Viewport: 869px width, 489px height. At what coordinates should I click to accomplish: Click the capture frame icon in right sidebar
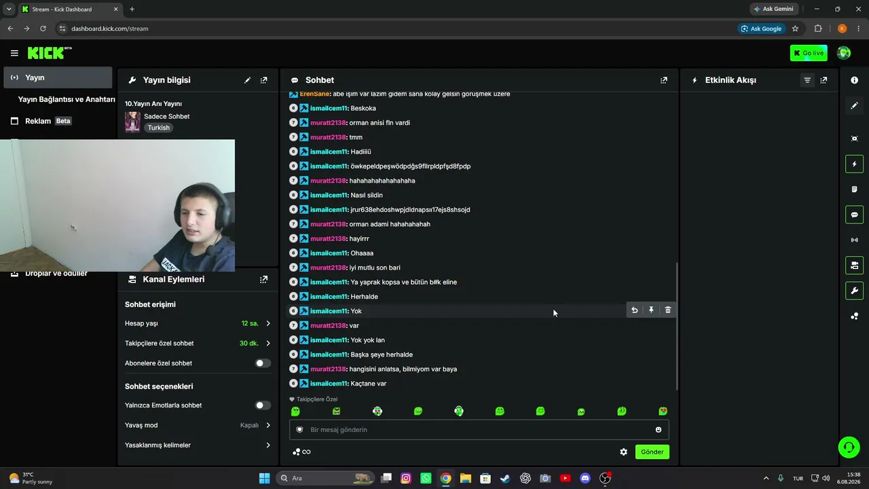[x=854, y=139]
